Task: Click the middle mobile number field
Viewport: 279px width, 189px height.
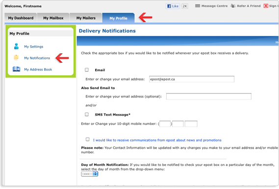Action: (x=178, y=124)
